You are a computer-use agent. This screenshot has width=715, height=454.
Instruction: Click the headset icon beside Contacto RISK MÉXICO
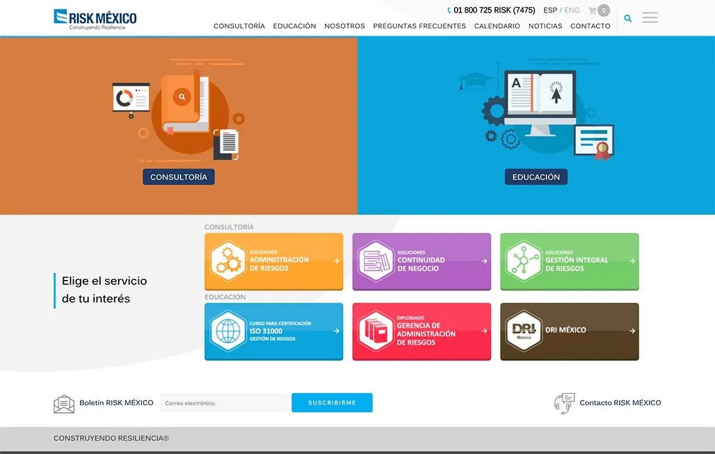(564, 403)
